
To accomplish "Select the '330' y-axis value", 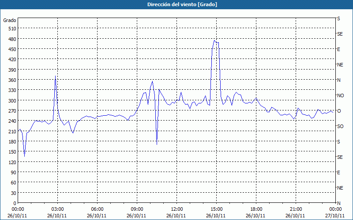I will (x=12, y=90).
